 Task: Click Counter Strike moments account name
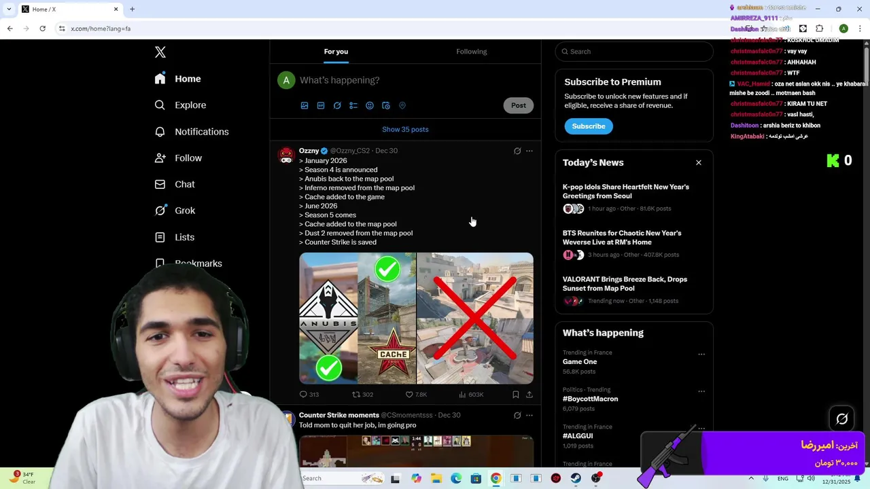click(x=338, y=415)
